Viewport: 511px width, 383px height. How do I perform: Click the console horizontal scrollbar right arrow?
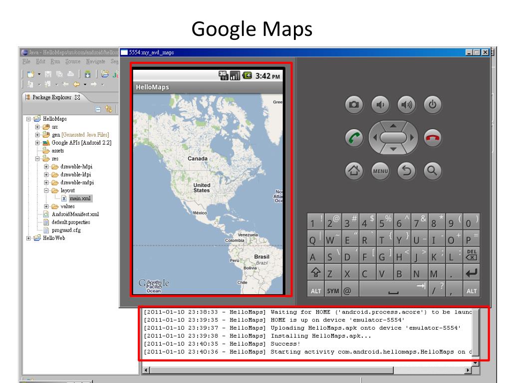pos(468,370)
